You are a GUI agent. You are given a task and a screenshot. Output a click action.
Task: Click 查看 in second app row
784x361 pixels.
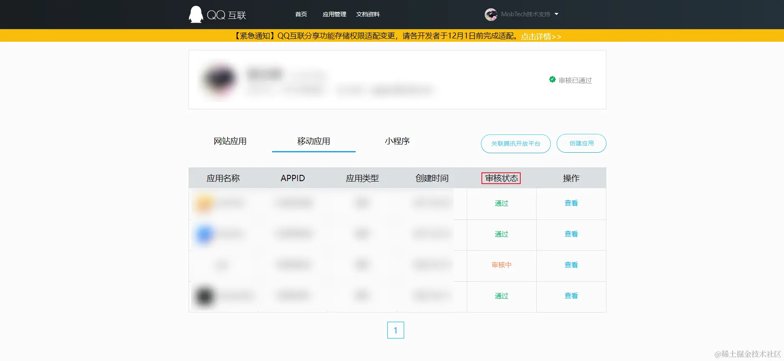click(571, 234)
